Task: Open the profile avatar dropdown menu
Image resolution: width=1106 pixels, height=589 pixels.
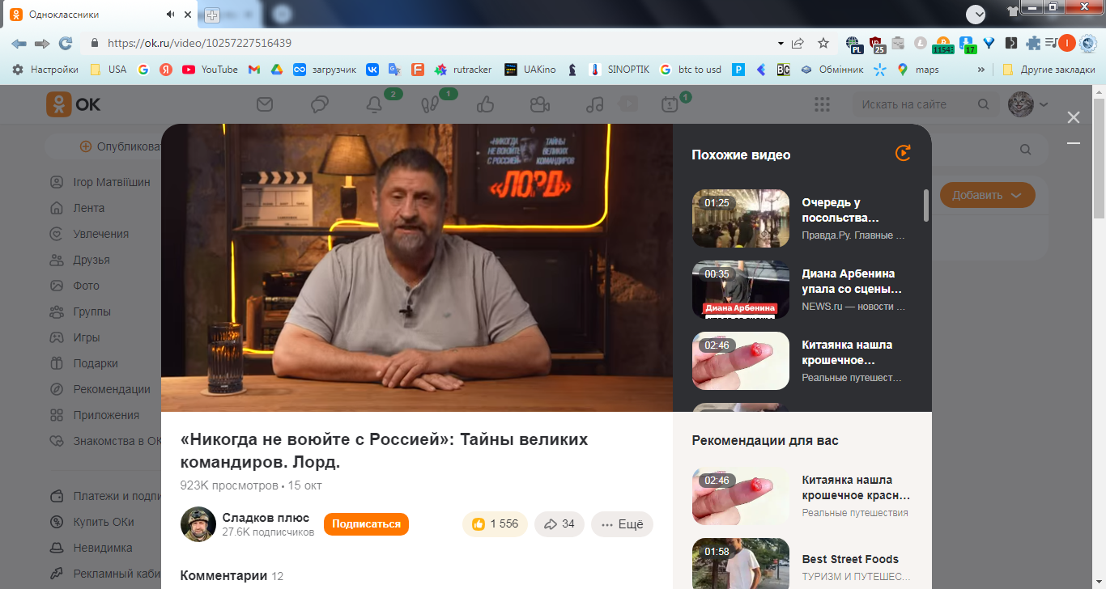Action: pos(1028,104)
